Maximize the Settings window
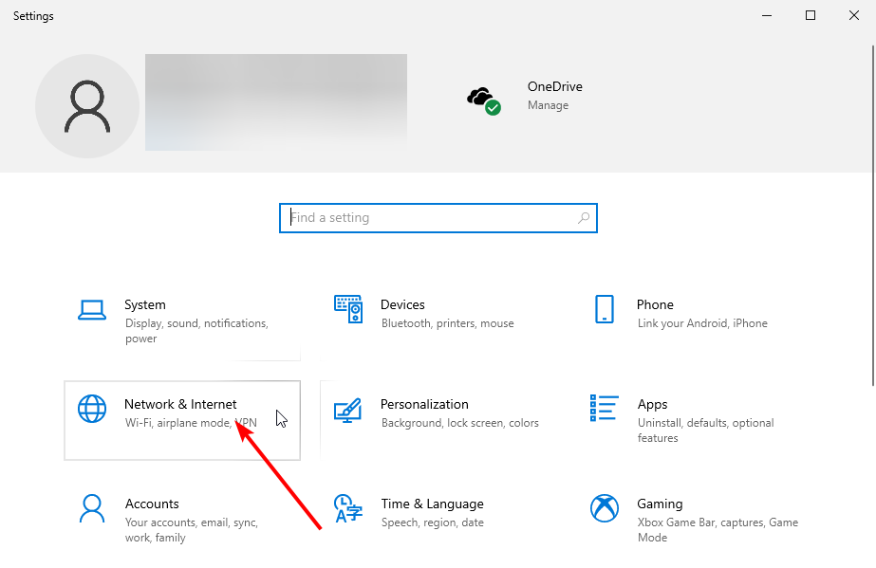 (811, 15)
